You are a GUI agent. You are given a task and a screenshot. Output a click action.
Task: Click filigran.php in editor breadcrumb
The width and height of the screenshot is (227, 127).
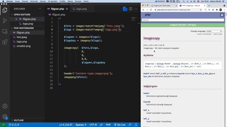click(x=59, y=15)
